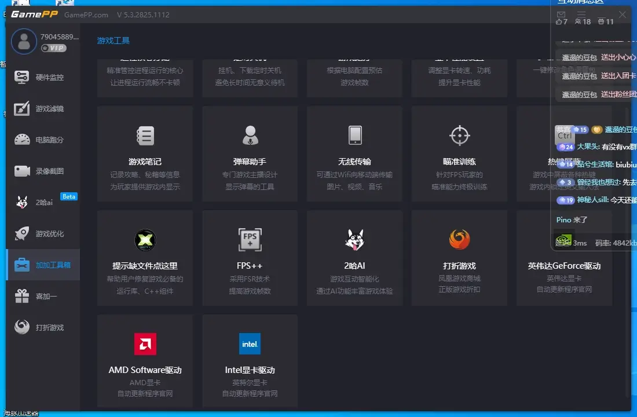Open the envelope messages icon in title bar
The height and width of the screenshot is (417, 637).
point(561,14)
